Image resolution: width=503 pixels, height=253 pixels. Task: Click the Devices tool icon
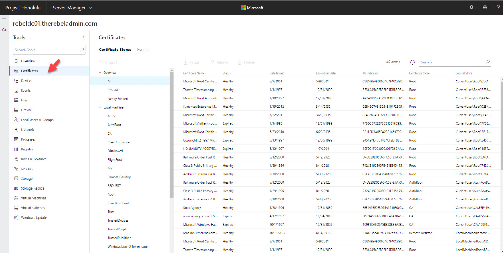[x=16, y=81]
